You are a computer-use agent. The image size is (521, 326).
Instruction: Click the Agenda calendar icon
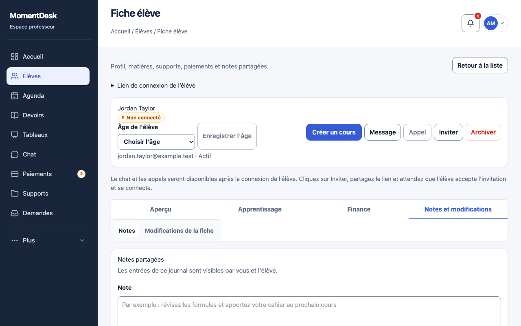[15, 96]
